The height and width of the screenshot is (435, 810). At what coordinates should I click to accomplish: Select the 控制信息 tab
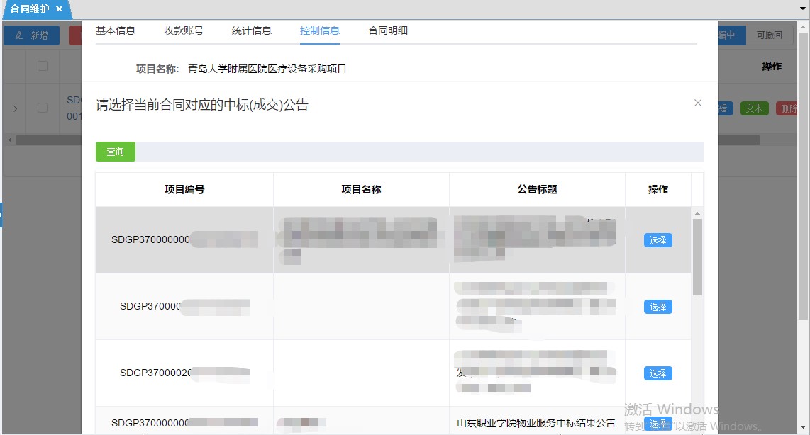coord(320,30)
